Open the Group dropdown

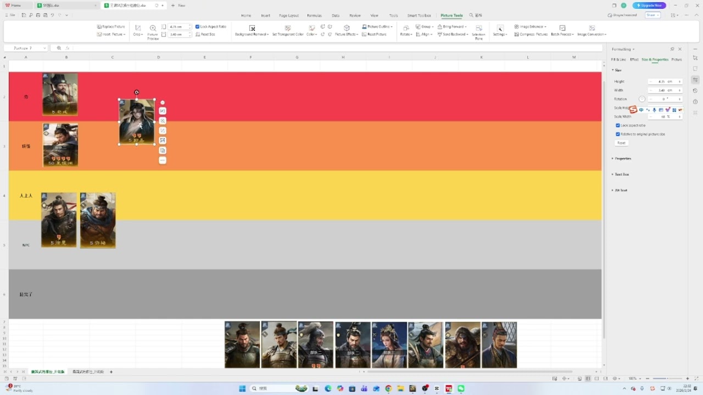(x=424, y=26)
